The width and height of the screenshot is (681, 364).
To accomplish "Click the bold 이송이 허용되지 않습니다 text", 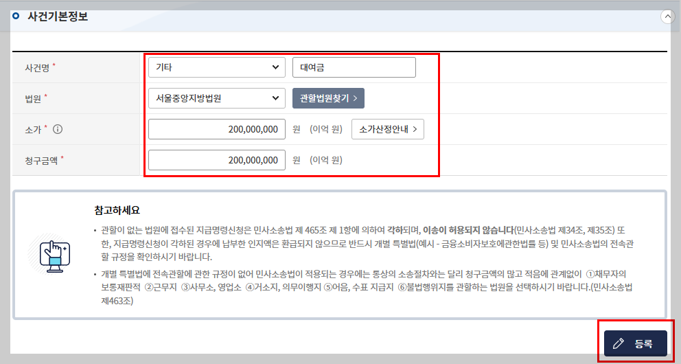I will pyautogui.click(x=469, y=230).
